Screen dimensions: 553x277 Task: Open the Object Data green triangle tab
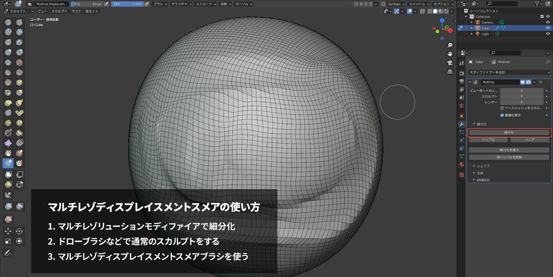(462, 156)
